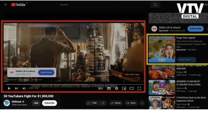208x117 pixels.
Task: Open the hamburger guide menu
Action: click(x=5, y=5)
